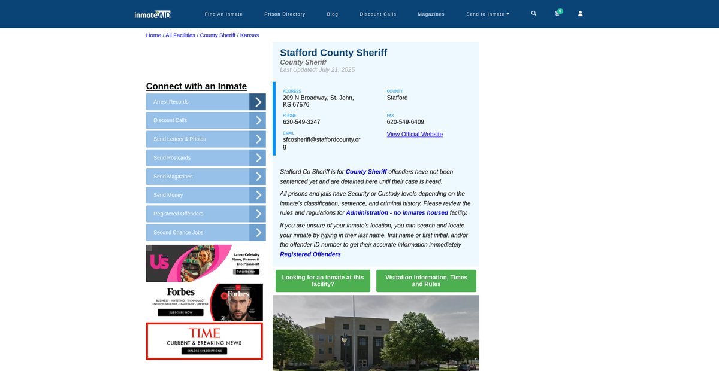
Task: Click the county value Stafford
Action: tap(397, 98)
